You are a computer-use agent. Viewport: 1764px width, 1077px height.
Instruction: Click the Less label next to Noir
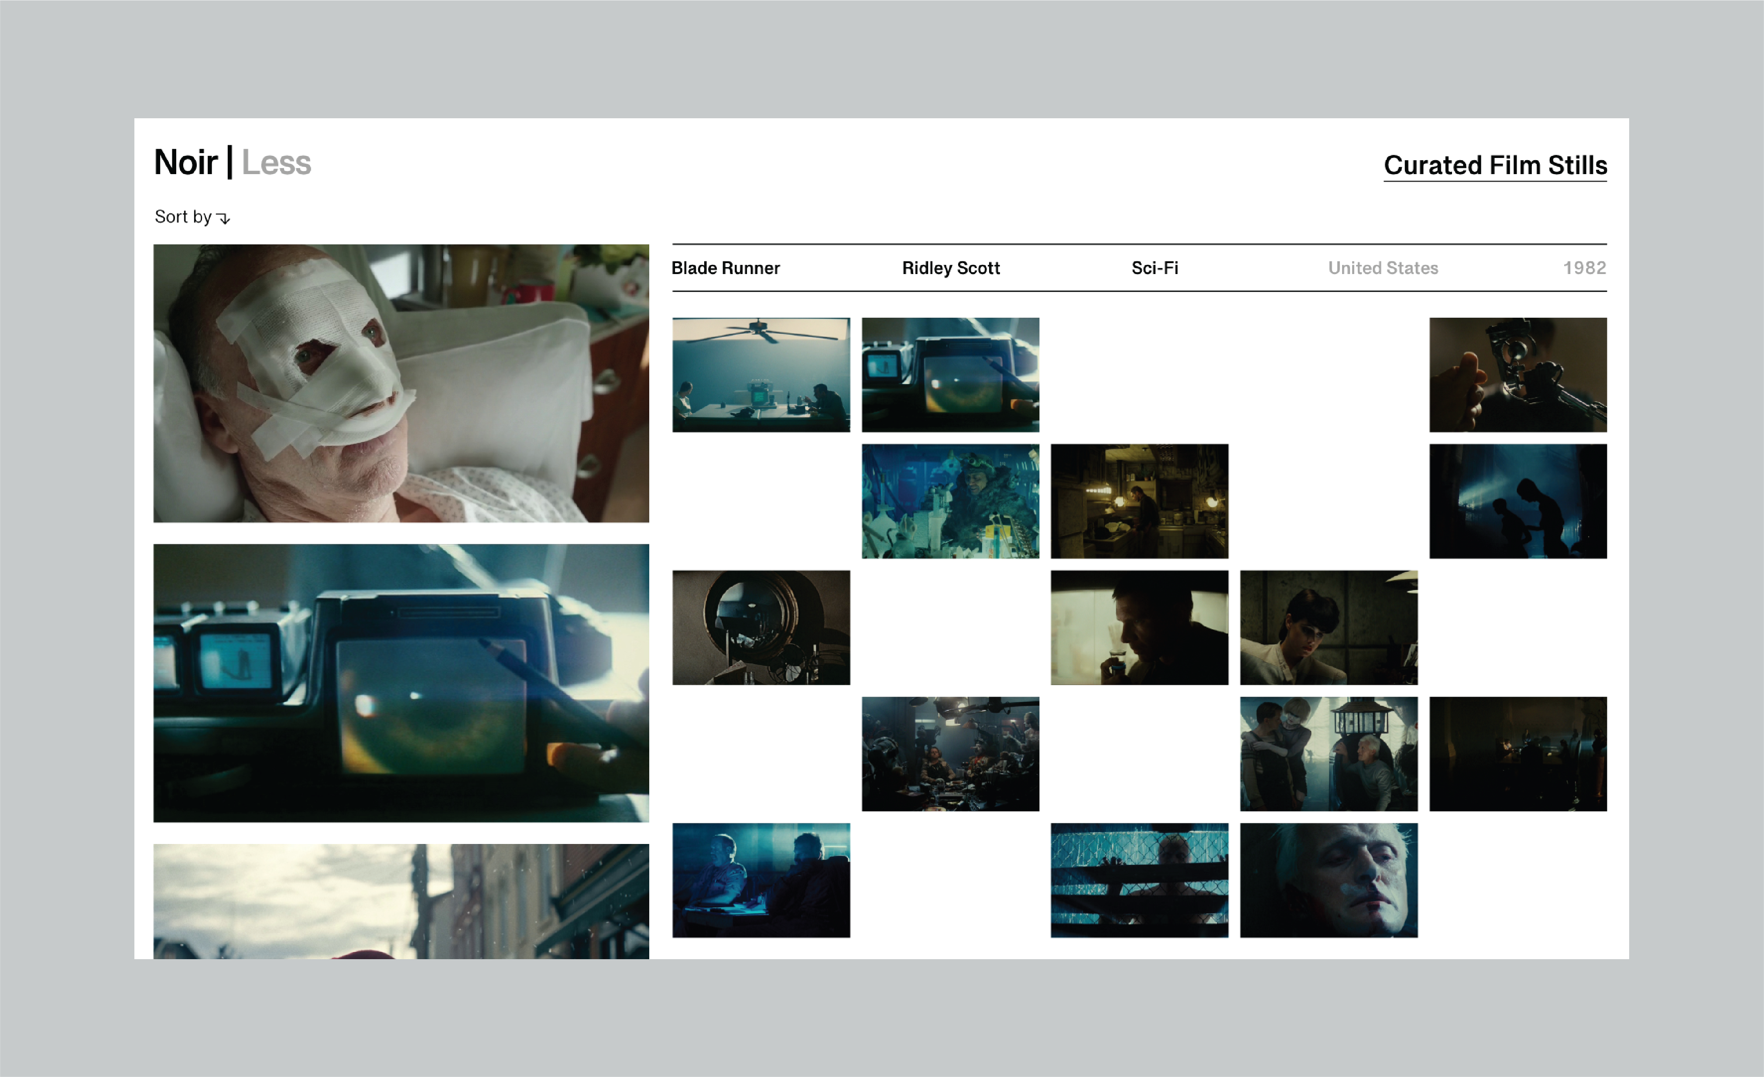(276, 162)
